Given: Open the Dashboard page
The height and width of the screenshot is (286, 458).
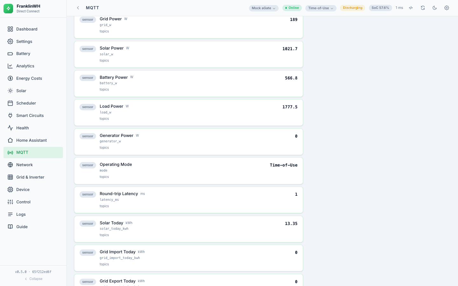Looking at the screenshot, I should click(33, 29).
